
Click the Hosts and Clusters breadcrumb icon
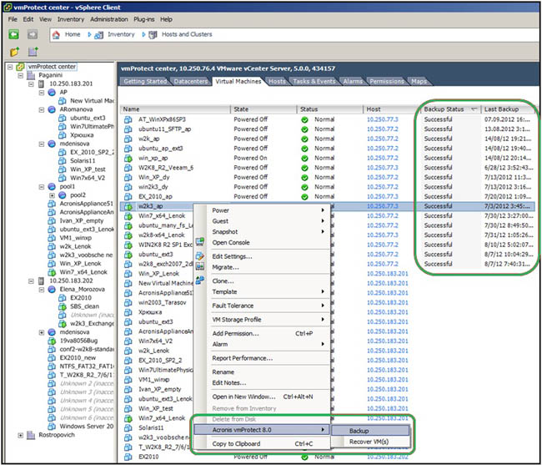pos(153,34)
